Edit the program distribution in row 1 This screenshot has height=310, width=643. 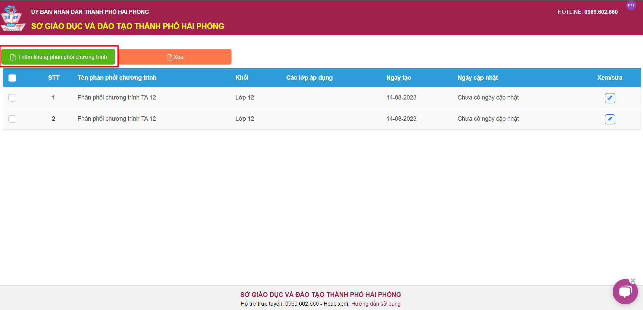click(x=610, y=98)
